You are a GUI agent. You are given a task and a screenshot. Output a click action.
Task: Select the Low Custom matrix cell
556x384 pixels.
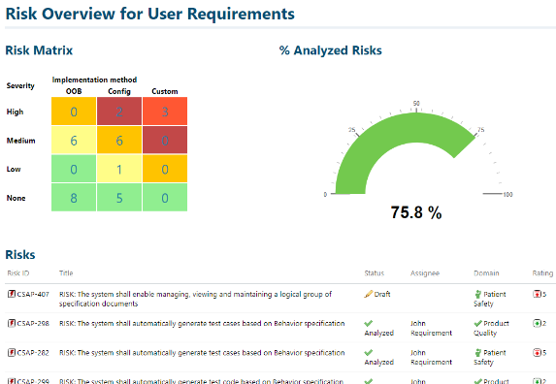pyautogui.click(x=165, y=169)
